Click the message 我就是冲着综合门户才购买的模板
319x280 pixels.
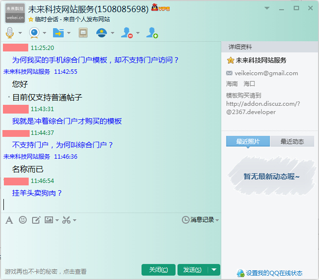pos(67,121)
